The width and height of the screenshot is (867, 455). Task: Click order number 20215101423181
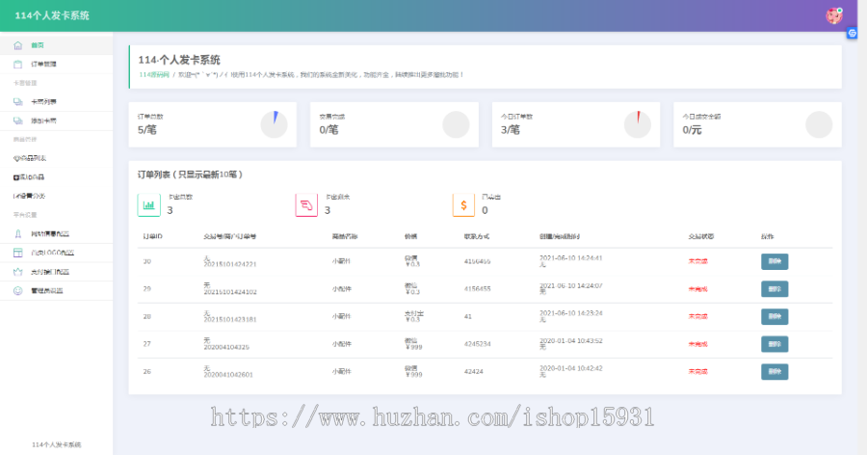click(230, 320)
